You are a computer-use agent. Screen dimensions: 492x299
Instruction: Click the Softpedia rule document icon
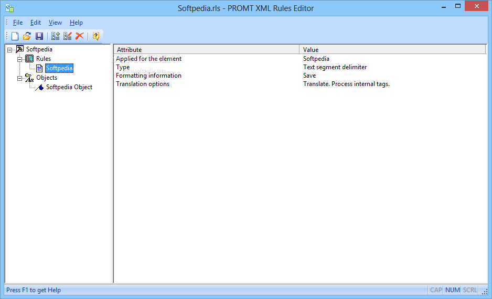(x=39, y=68)
